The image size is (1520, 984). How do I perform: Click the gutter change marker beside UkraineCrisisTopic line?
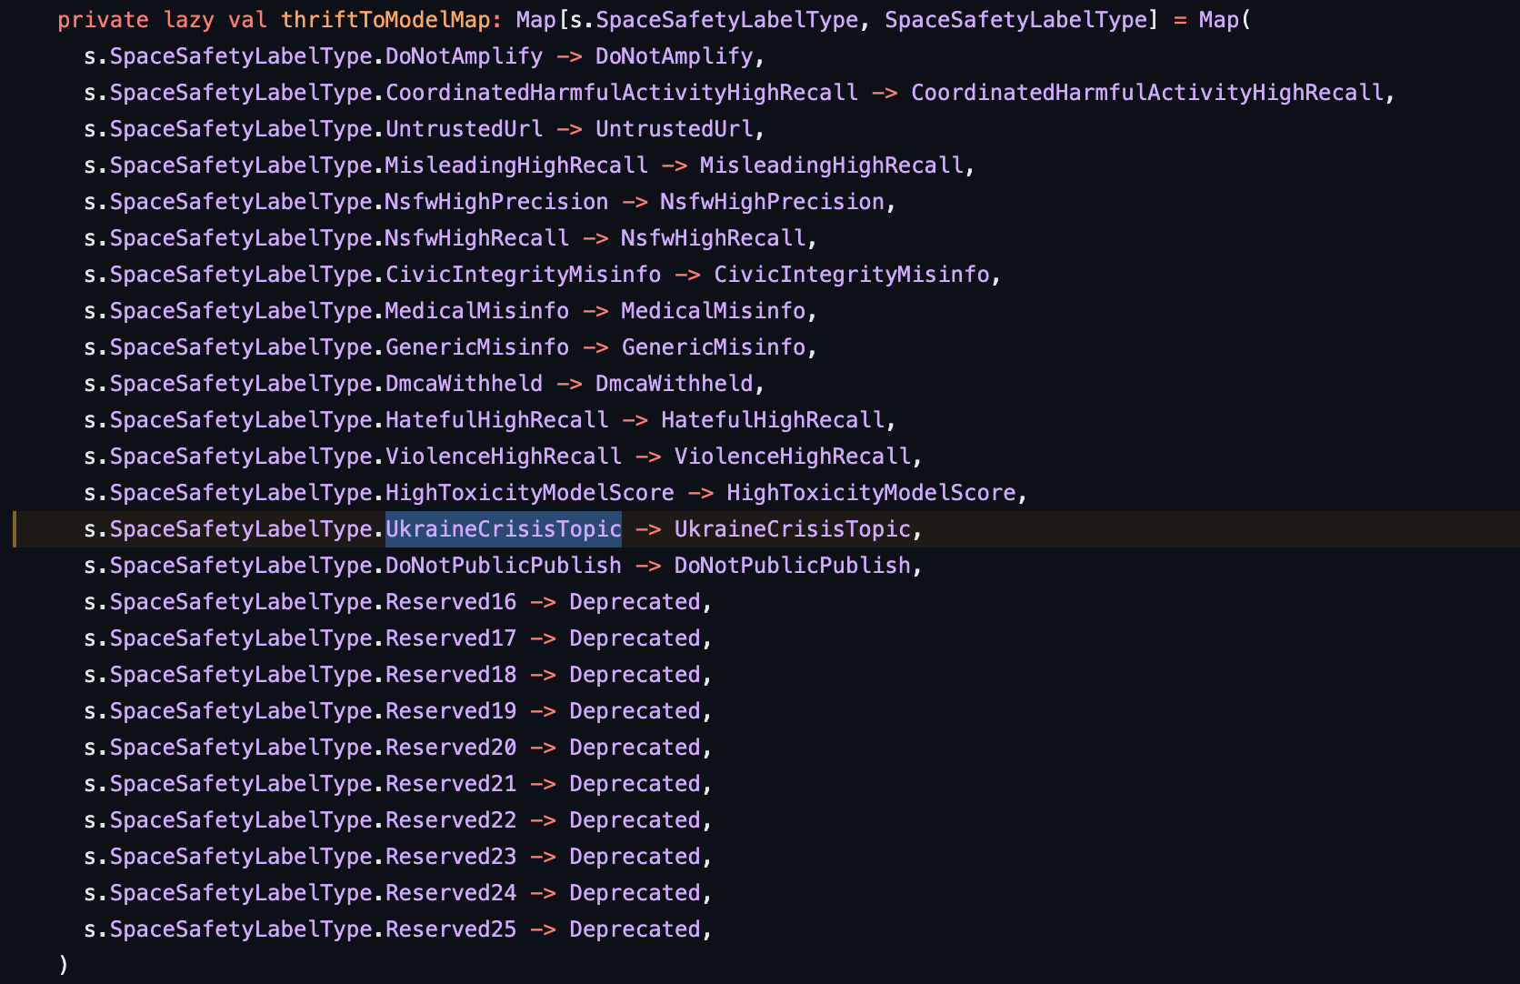15,529
